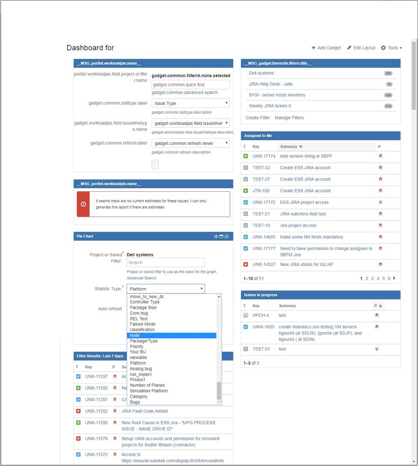The width and height of the screenshot is (418, 466).
Task: Click the task icon for UNX-17172
Action: (x=245, y=202)
